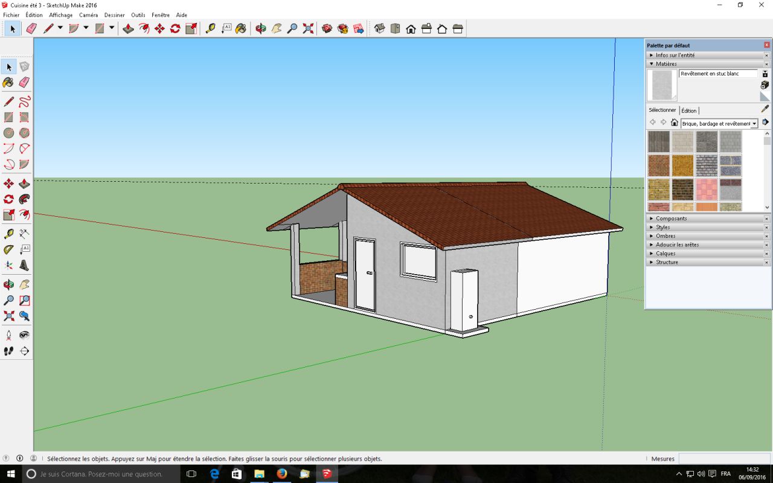The image size is (773, 483).
Task: Open the line tool dropdown arrow
Action: (x=60, y=28)
